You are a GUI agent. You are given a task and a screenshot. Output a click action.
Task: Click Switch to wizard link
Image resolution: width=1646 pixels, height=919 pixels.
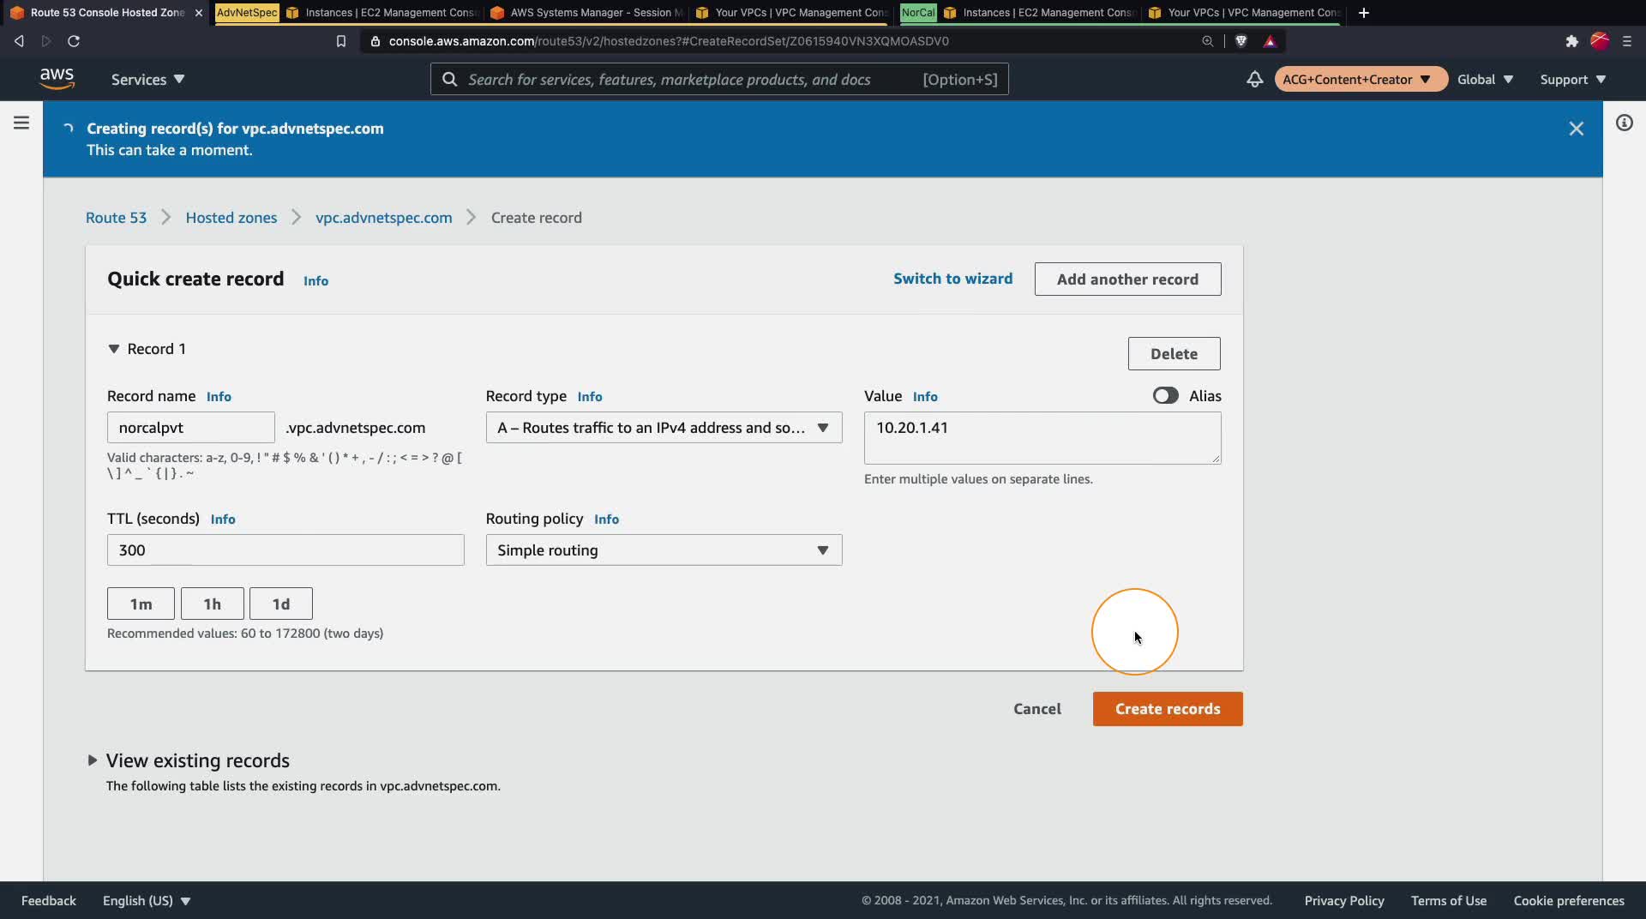(x=952, y=279)
